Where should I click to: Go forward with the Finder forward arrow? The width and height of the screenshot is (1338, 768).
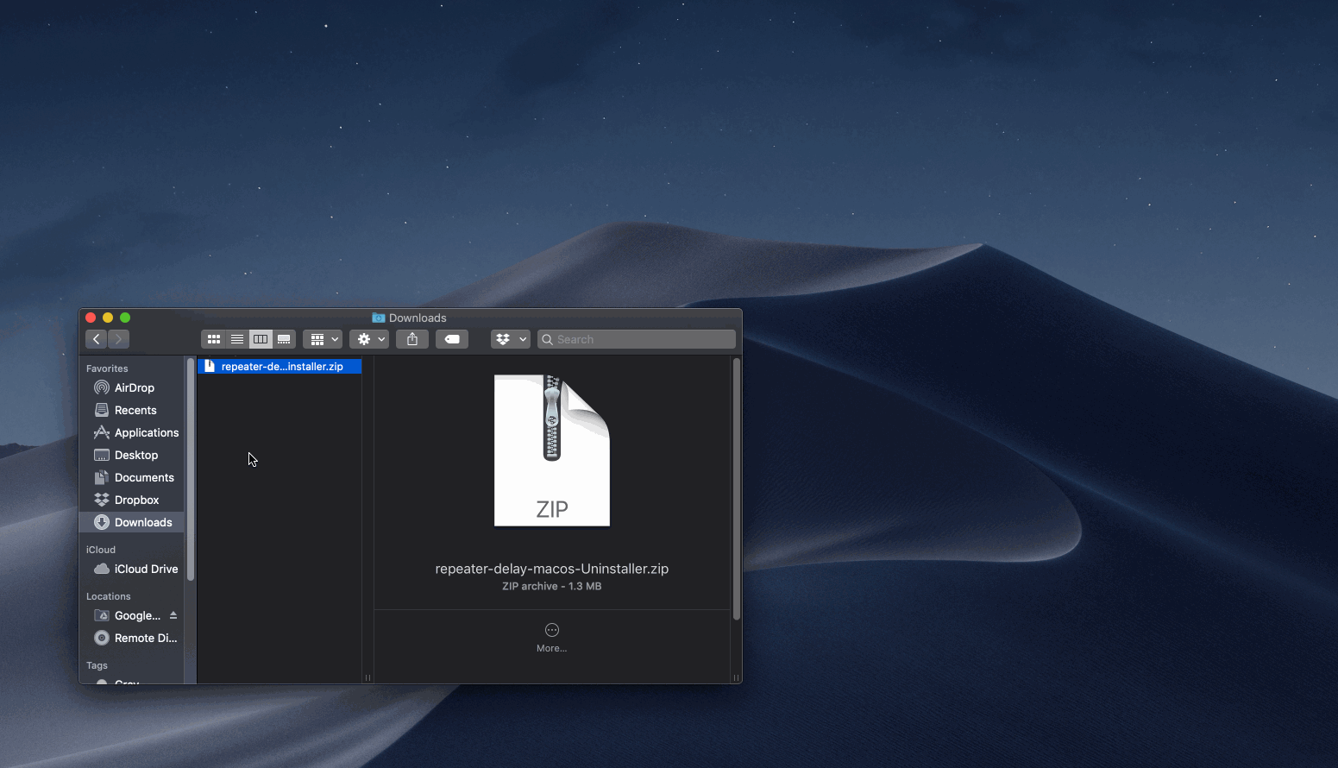(119, 339)
